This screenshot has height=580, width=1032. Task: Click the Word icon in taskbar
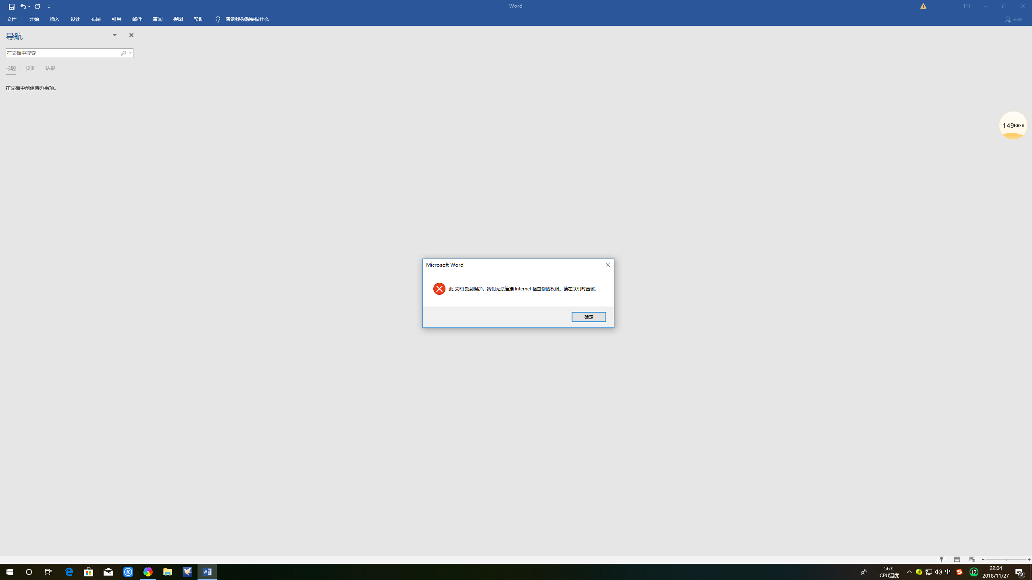(x=207, y=572)
